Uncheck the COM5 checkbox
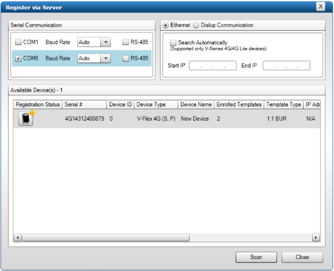Image resolution: width=334 pixels, height=271 pixels. [x=19, y=59]
